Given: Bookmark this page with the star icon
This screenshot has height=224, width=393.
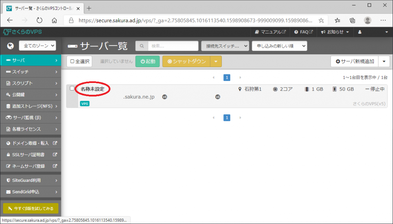Looking at the screenshot, I should click(321, 20).
